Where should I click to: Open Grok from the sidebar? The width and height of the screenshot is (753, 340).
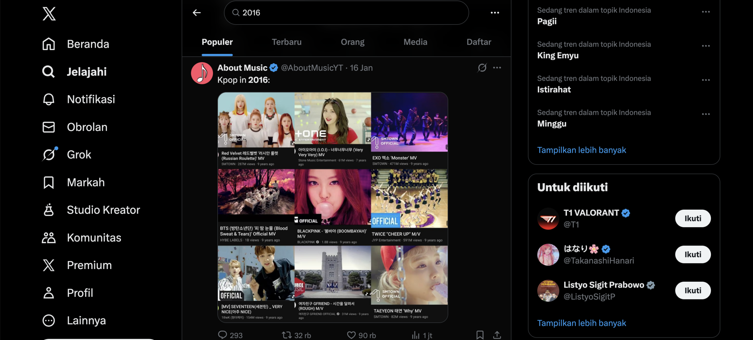pyautogui.click(x=67, y=155)
